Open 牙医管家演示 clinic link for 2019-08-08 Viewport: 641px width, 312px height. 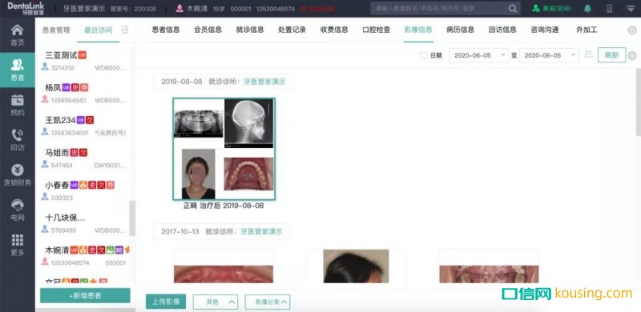pos(264,82)
